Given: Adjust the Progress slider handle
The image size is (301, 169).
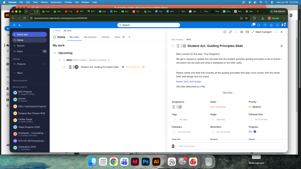Looking at the screenshot, I should (255, 132).
